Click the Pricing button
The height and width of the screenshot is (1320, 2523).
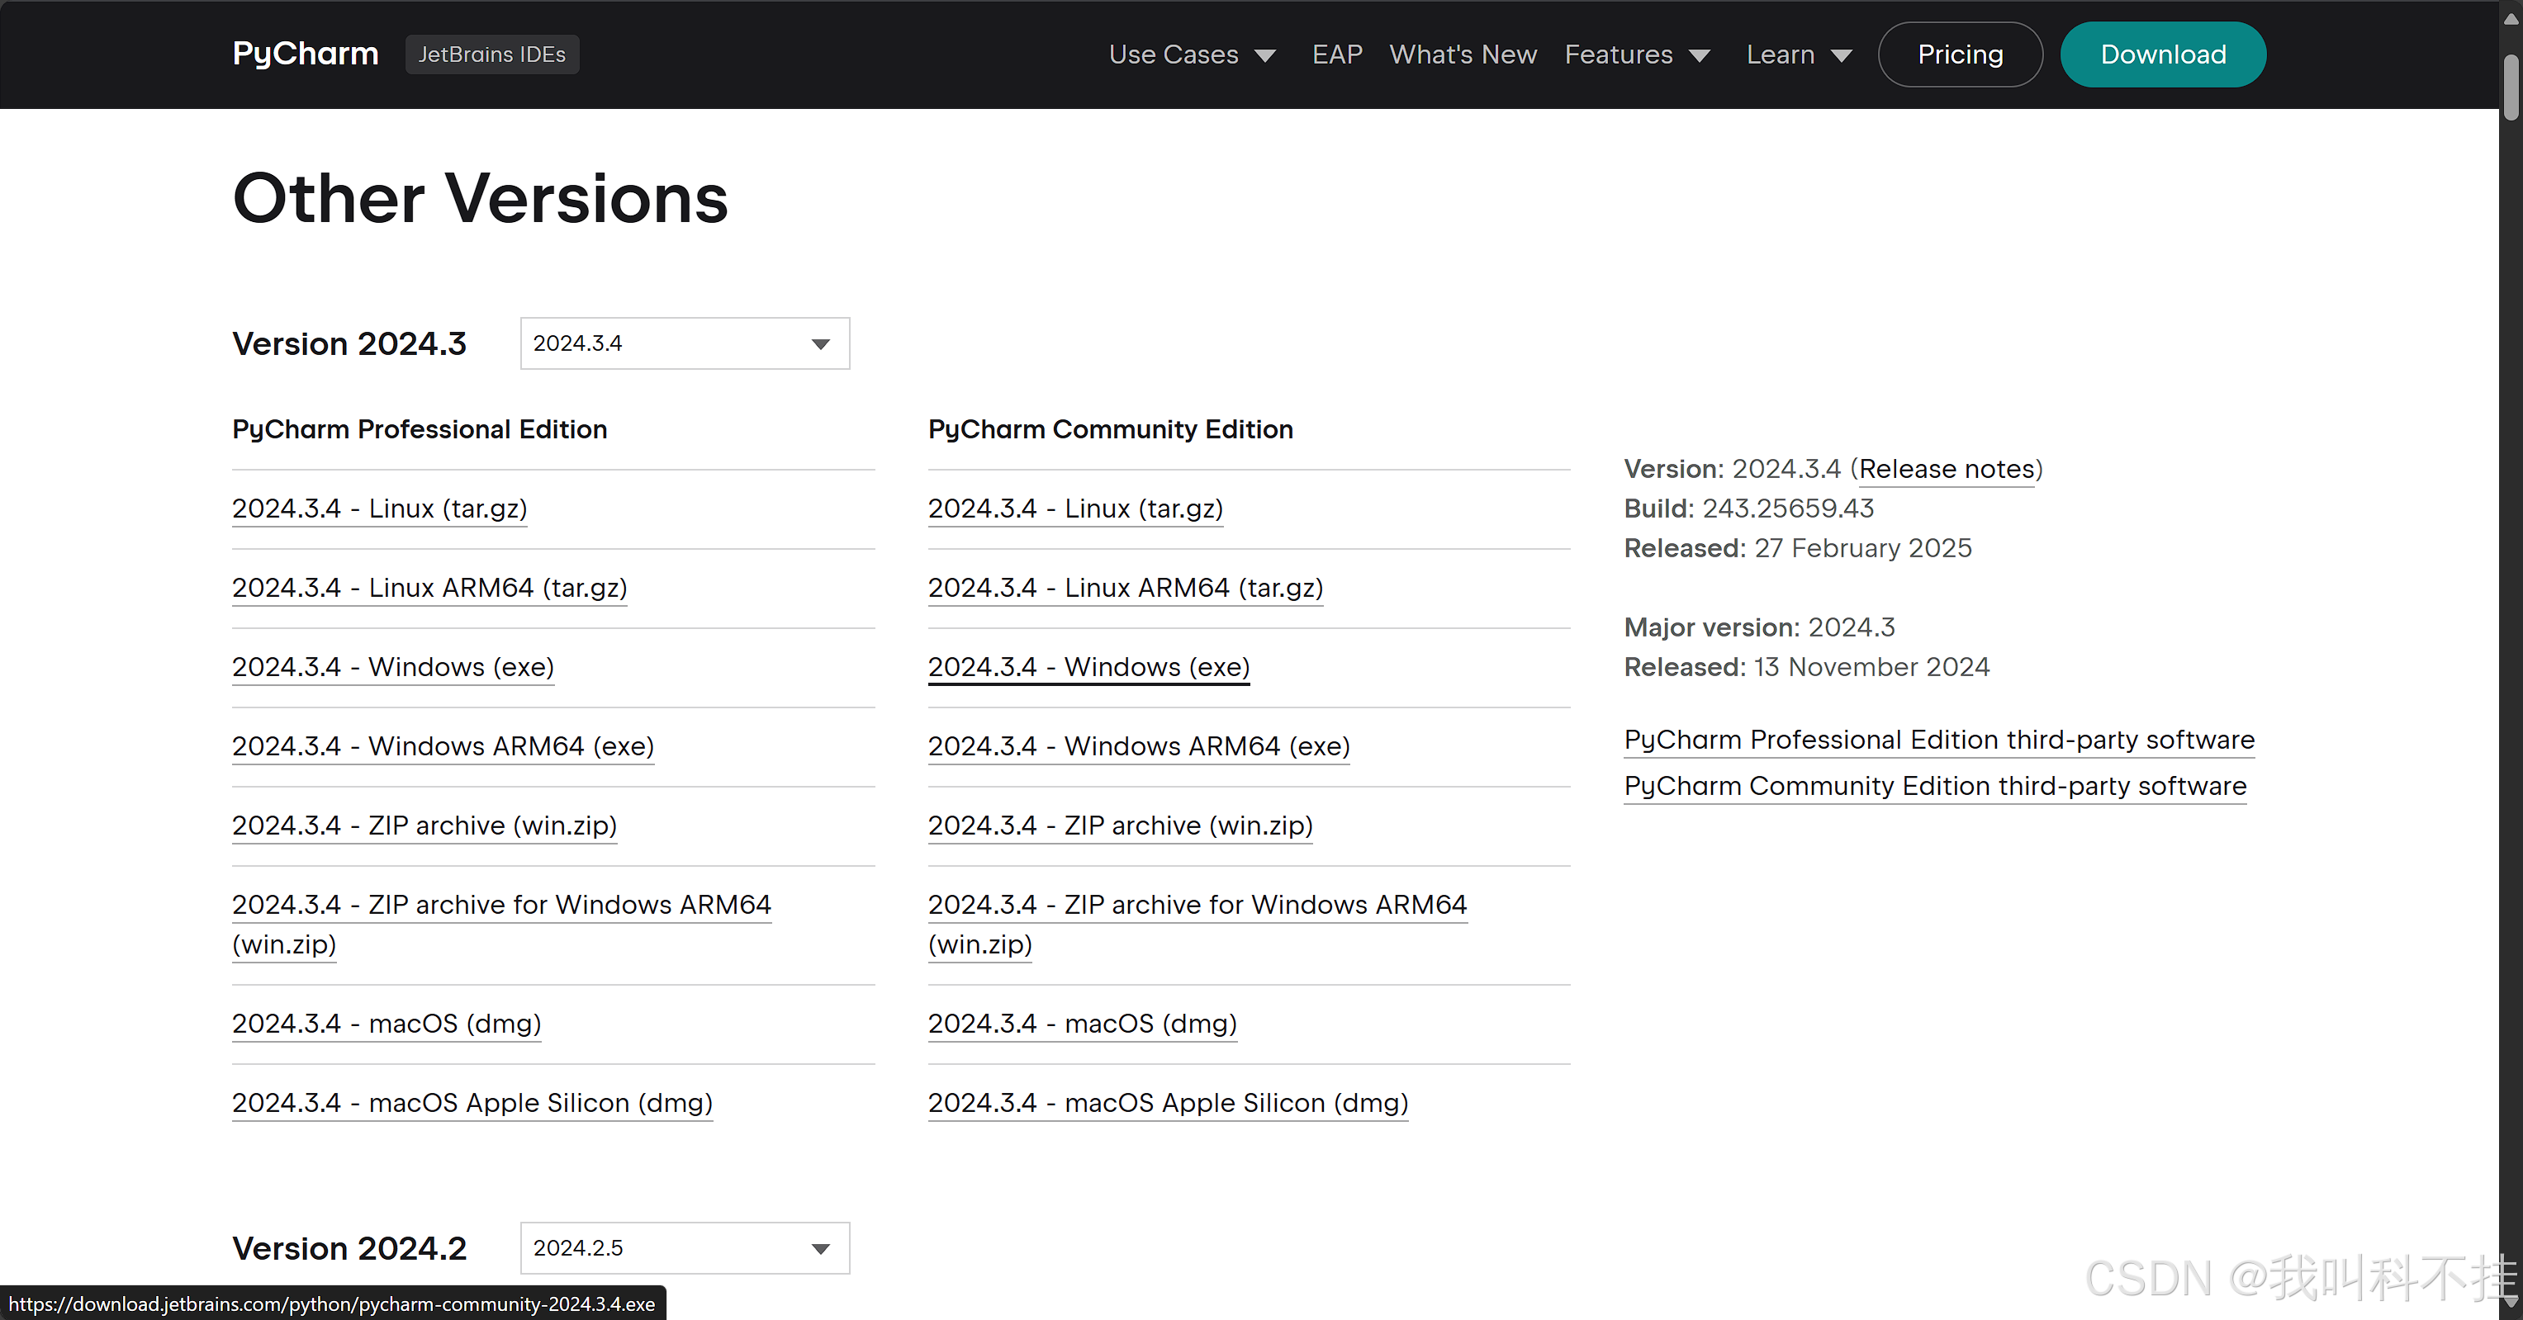(1960, 54)
